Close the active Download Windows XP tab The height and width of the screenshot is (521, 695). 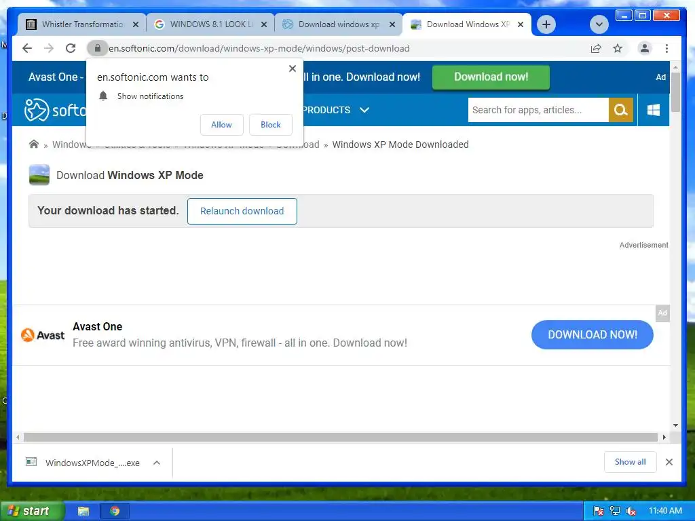(x=521, y=24)
